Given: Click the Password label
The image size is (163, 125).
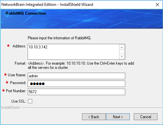Looking at the screenshot, I should coord(18,83).
